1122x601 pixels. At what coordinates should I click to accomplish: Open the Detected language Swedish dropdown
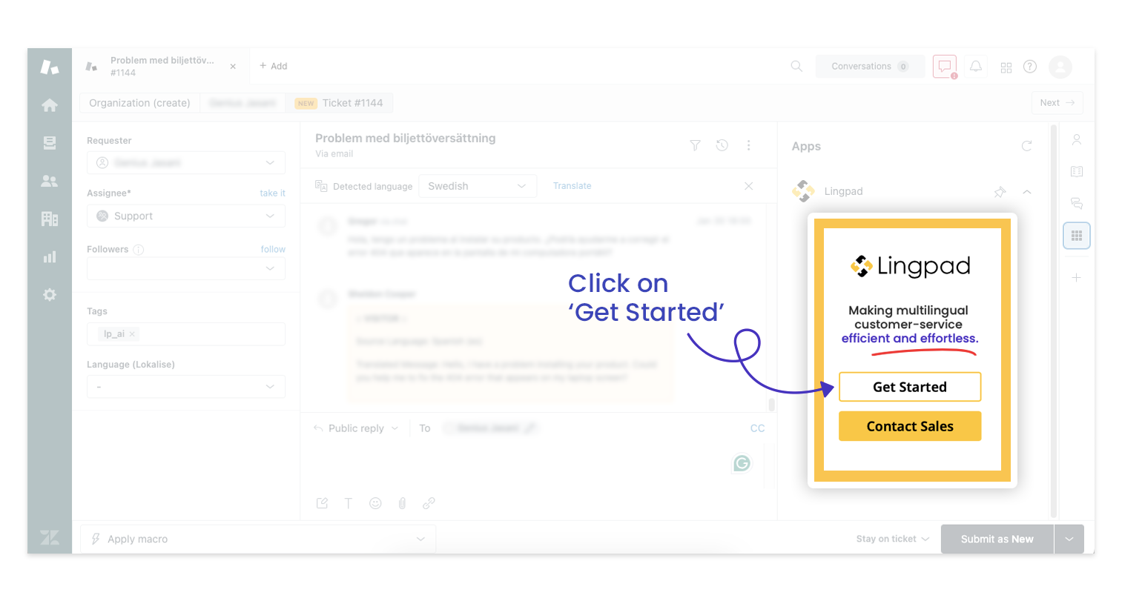(476, 186)
